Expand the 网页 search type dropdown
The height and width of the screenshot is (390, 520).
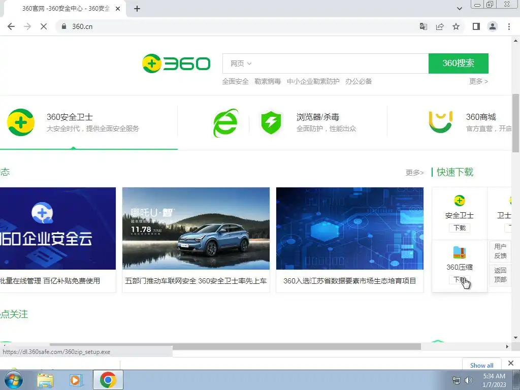click(x=241, y=63)
